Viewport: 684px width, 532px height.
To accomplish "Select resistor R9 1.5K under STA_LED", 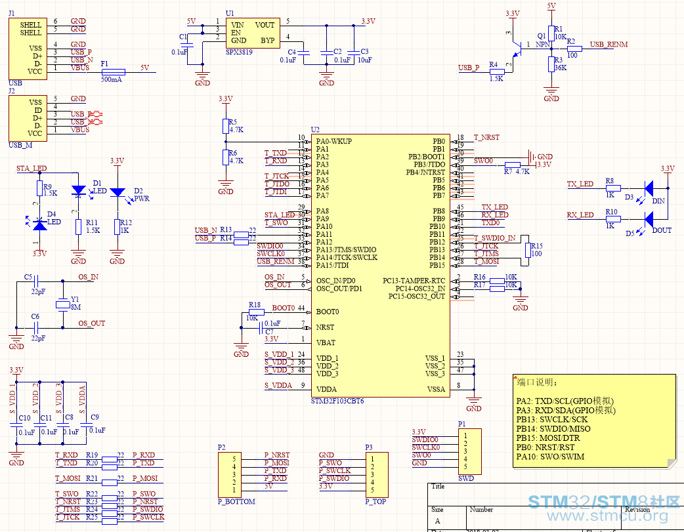I will point(39,188).
